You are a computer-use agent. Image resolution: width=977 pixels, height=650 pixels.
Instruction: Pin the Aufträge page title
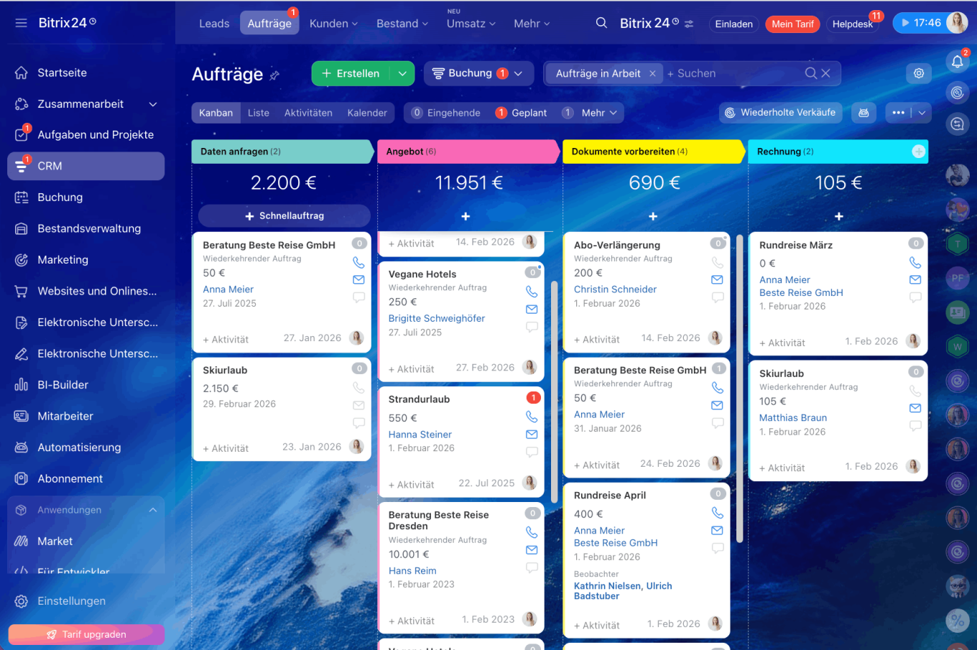[274, 75]
